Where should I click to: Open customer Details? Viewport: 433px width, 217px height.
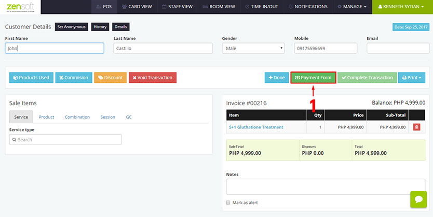(120, 27)
